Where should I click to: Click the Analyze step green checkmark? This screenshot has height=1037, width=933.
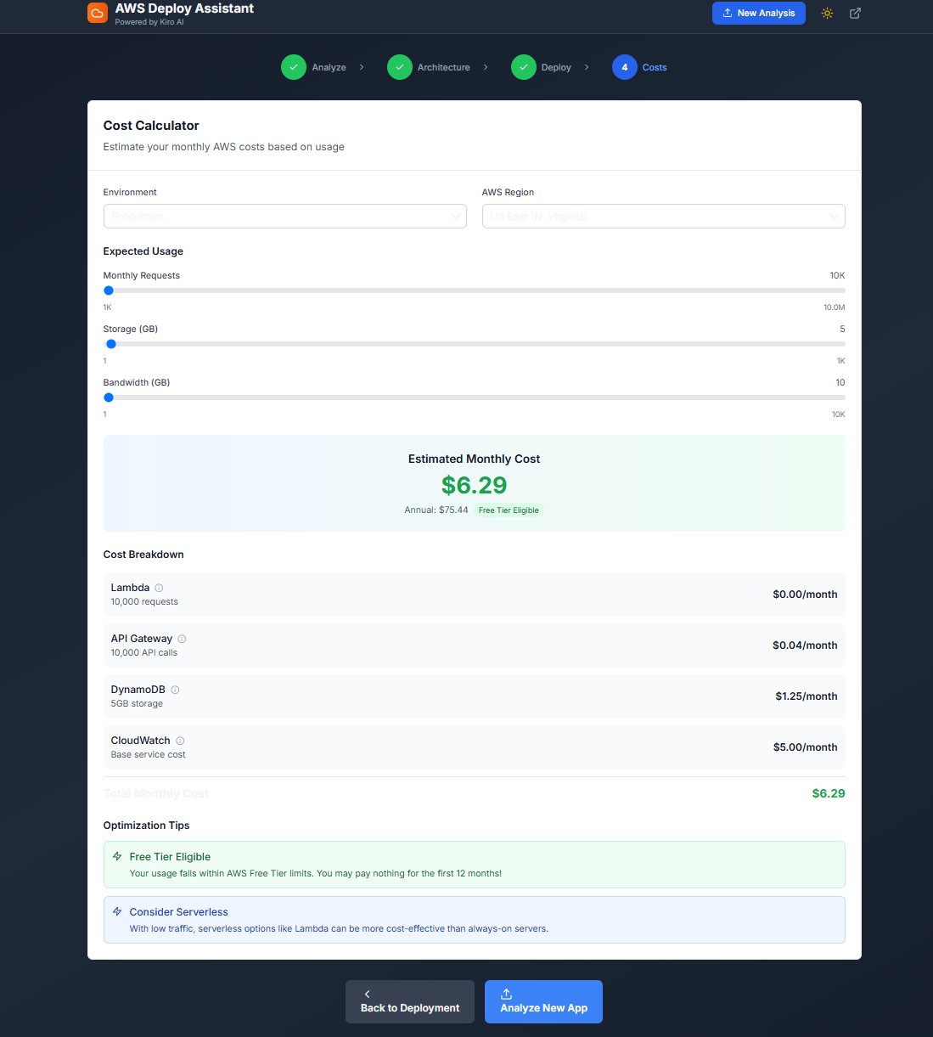pos(294,67)
